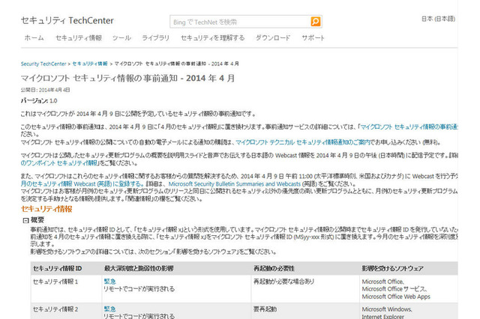Screen dimensions: 480x319
Task: Click the Bing TechNet search input field
Action: pos(238,21)
